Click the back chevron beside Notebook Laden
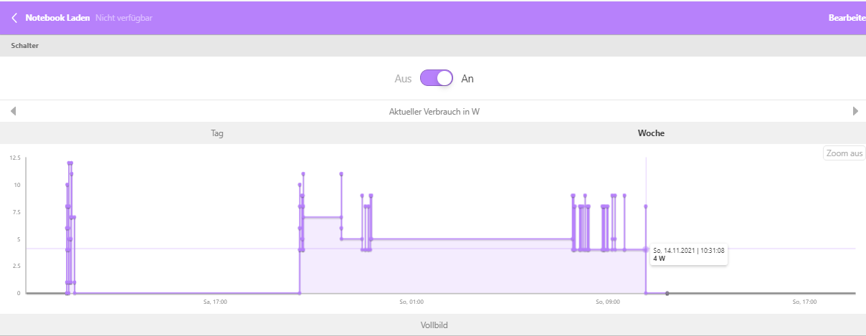866x336 pixels. tap(14, 17)
